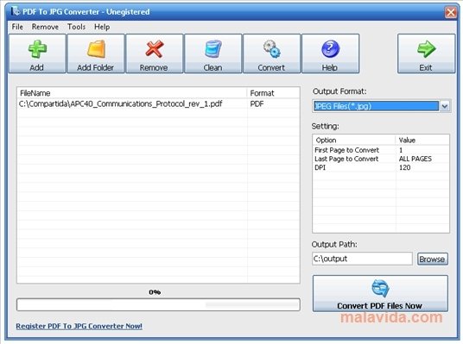Click the Option column header in settings
This screenshot has height=344, width=463.
tap(354, 140)
